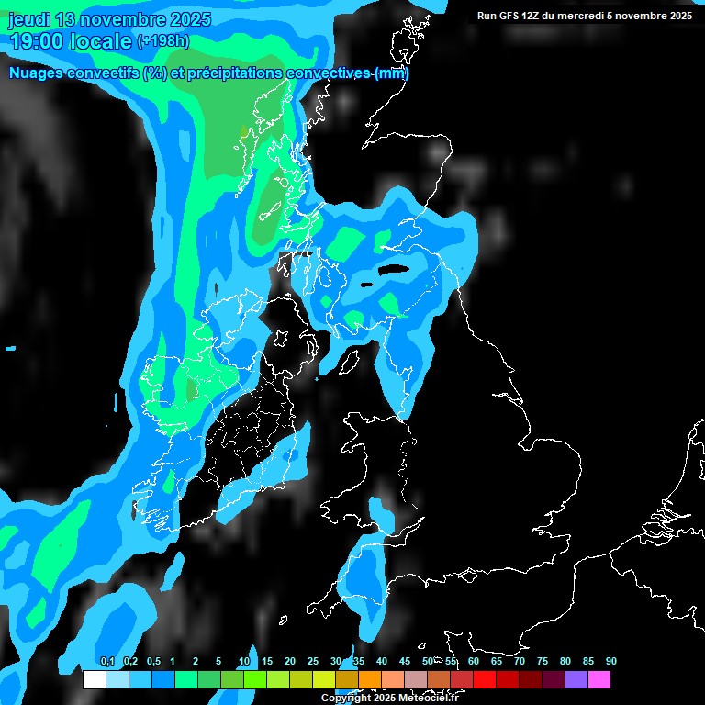Click the legend value label '90'
705x705 pixels.
[x=611, y=662]
